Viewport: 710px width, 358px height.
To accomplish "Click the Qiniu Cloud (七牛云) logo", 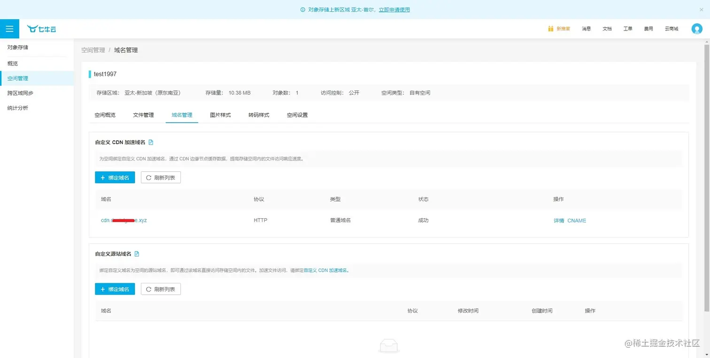I will click(42, 29).
